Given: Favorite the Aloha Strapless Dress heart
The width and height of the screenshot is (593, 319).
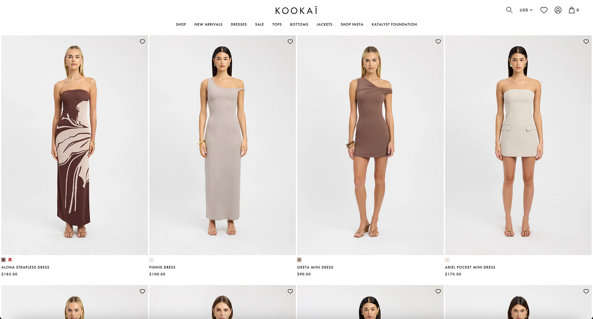Looking at the screenshot, I should coord(142,42).
